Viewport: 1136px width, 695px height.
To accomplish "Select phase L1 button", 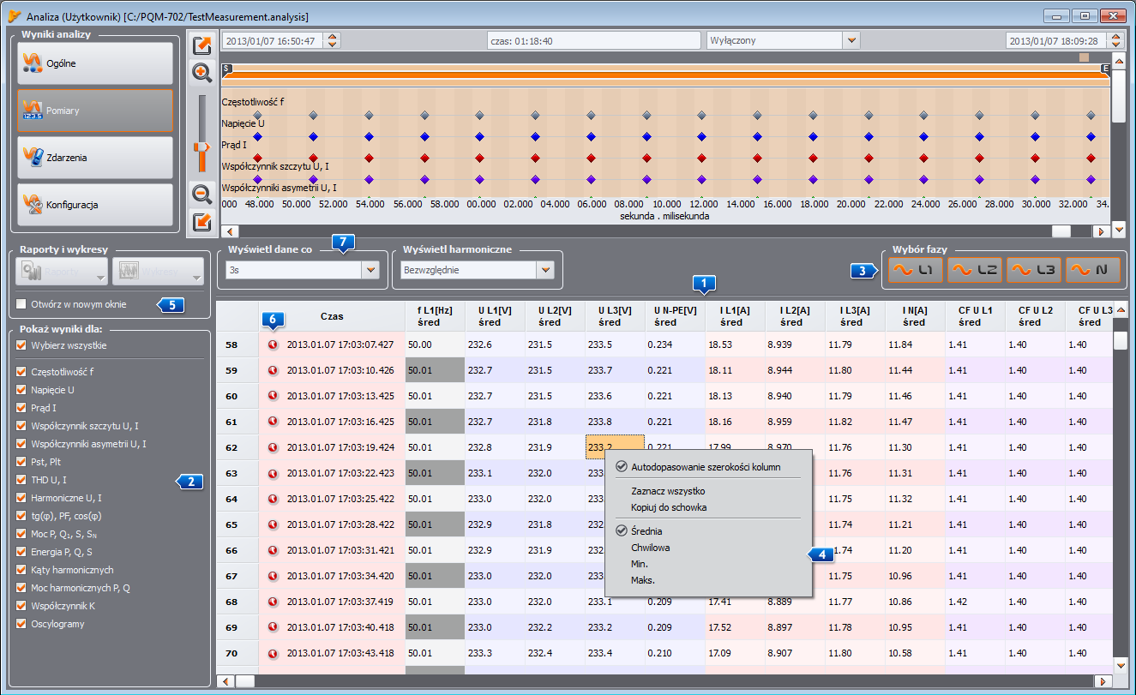I will coord(916,270).
